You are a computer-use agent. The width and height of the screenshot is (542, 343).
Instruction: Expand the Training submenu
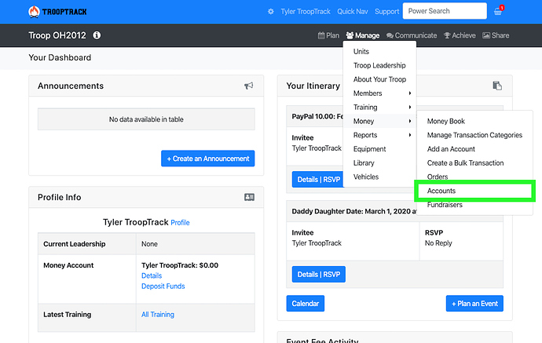(379, 107)
